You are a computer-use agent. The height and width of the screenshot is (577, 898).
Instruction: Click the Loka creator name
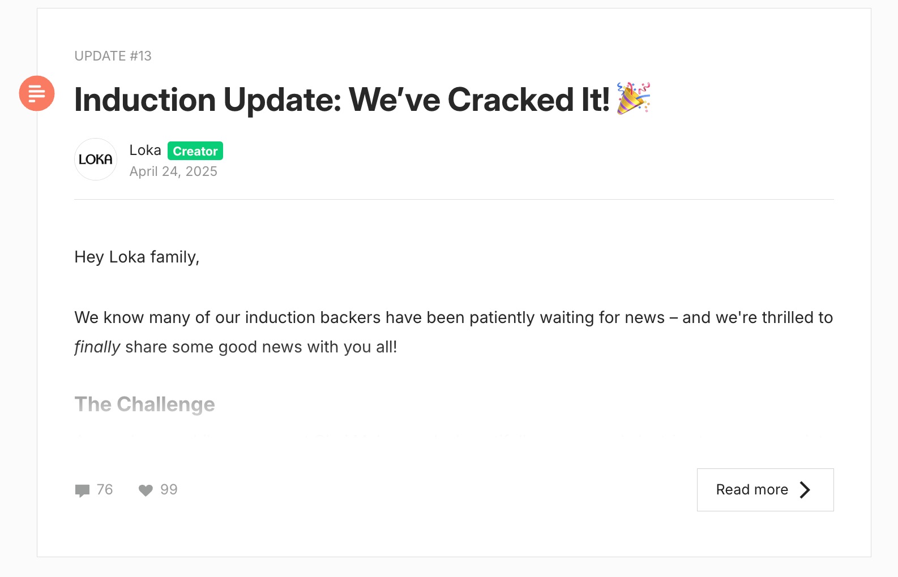coord(146,150)
